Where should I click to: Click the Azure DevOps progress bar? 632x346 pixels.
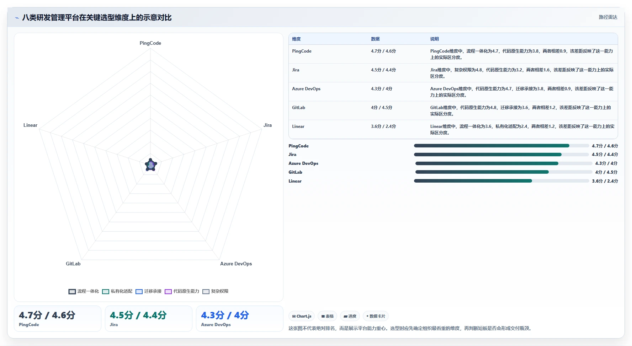(504, 163)
